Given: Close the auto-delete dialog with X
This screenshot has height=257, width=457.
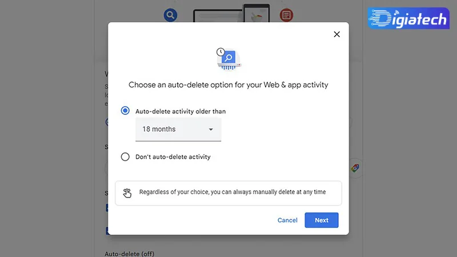Looking at the screenshot, I should click(336, 34).
